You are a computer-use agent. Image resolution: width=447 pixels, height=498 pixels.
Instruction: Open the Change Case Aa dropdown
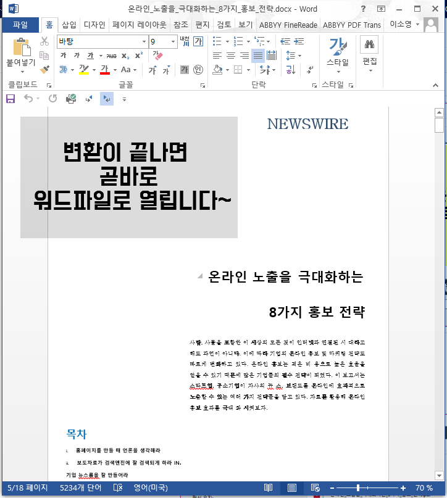tap(128, 70)
